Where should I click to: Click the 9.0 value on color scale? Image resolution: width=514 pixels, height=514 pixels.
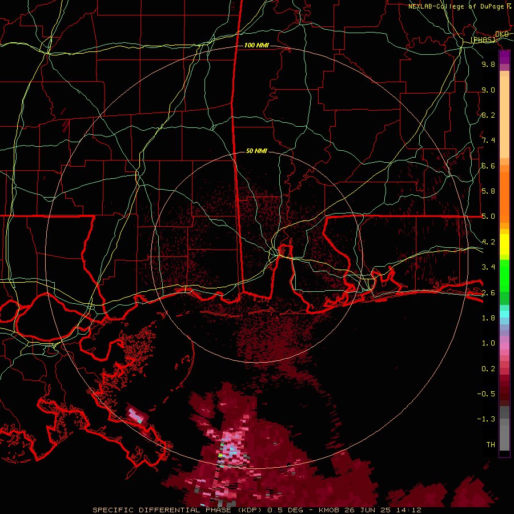(x=488, y=90)
